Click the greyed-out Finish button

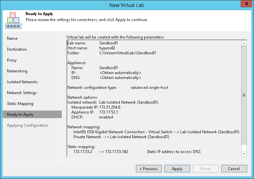(205, 169)
